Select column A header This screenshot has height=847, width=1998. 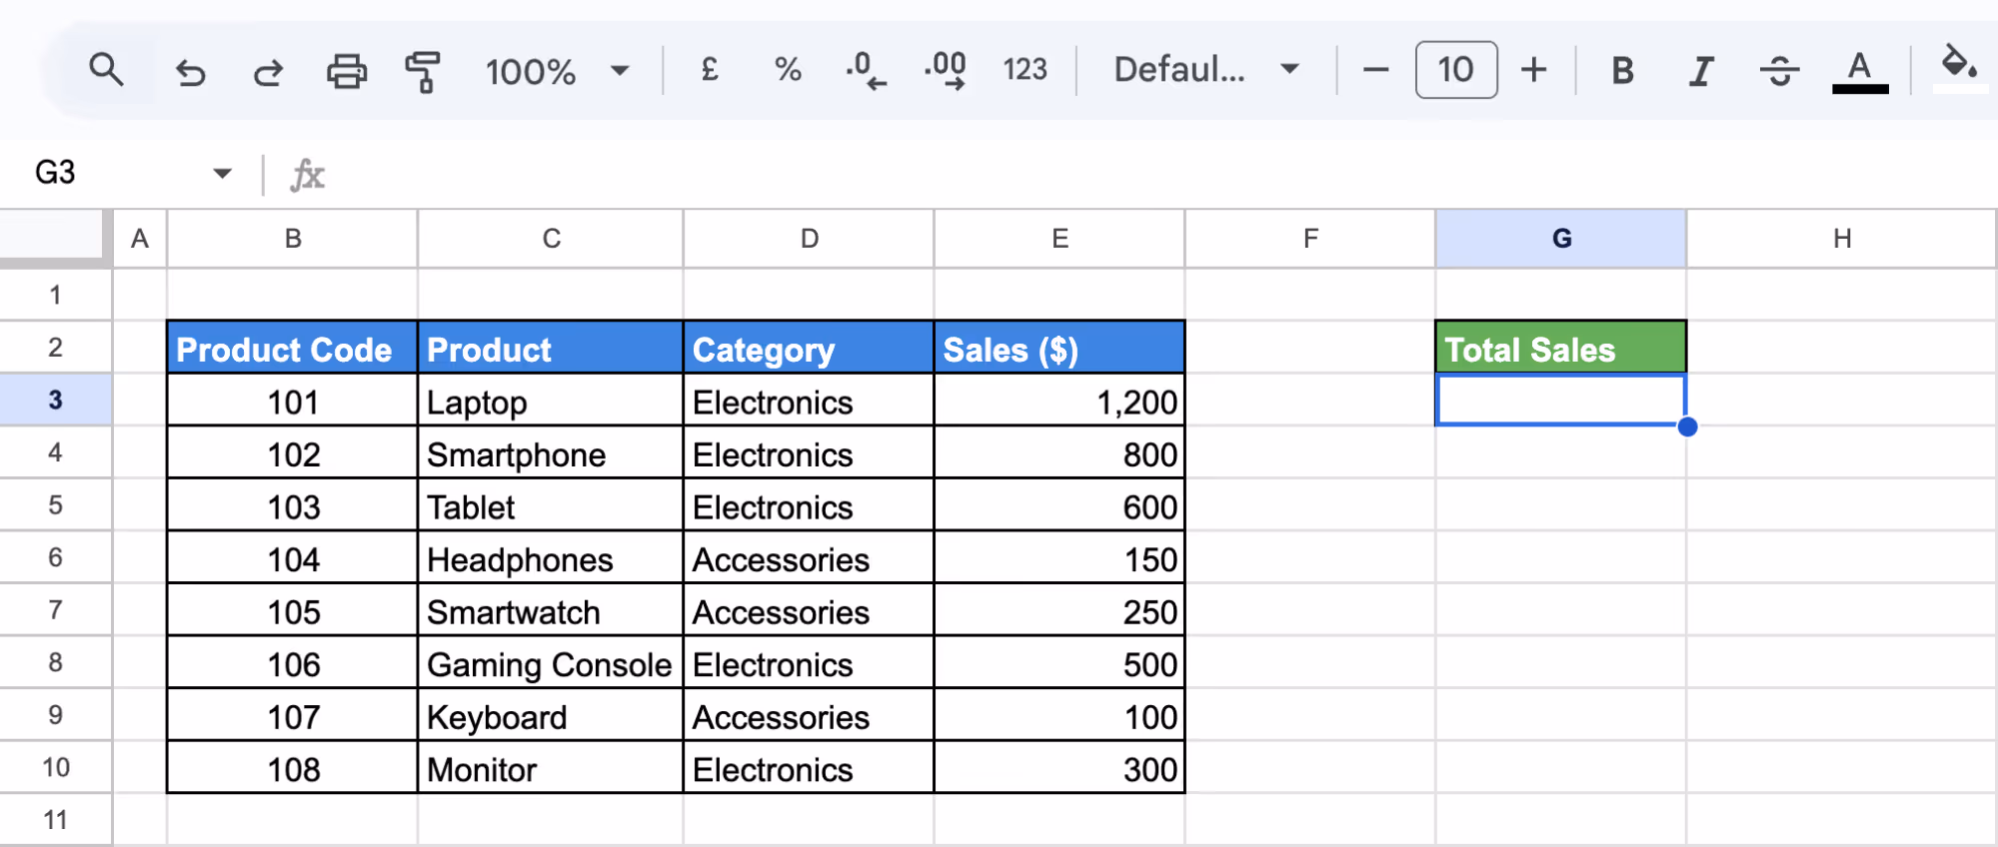point(140,239)
